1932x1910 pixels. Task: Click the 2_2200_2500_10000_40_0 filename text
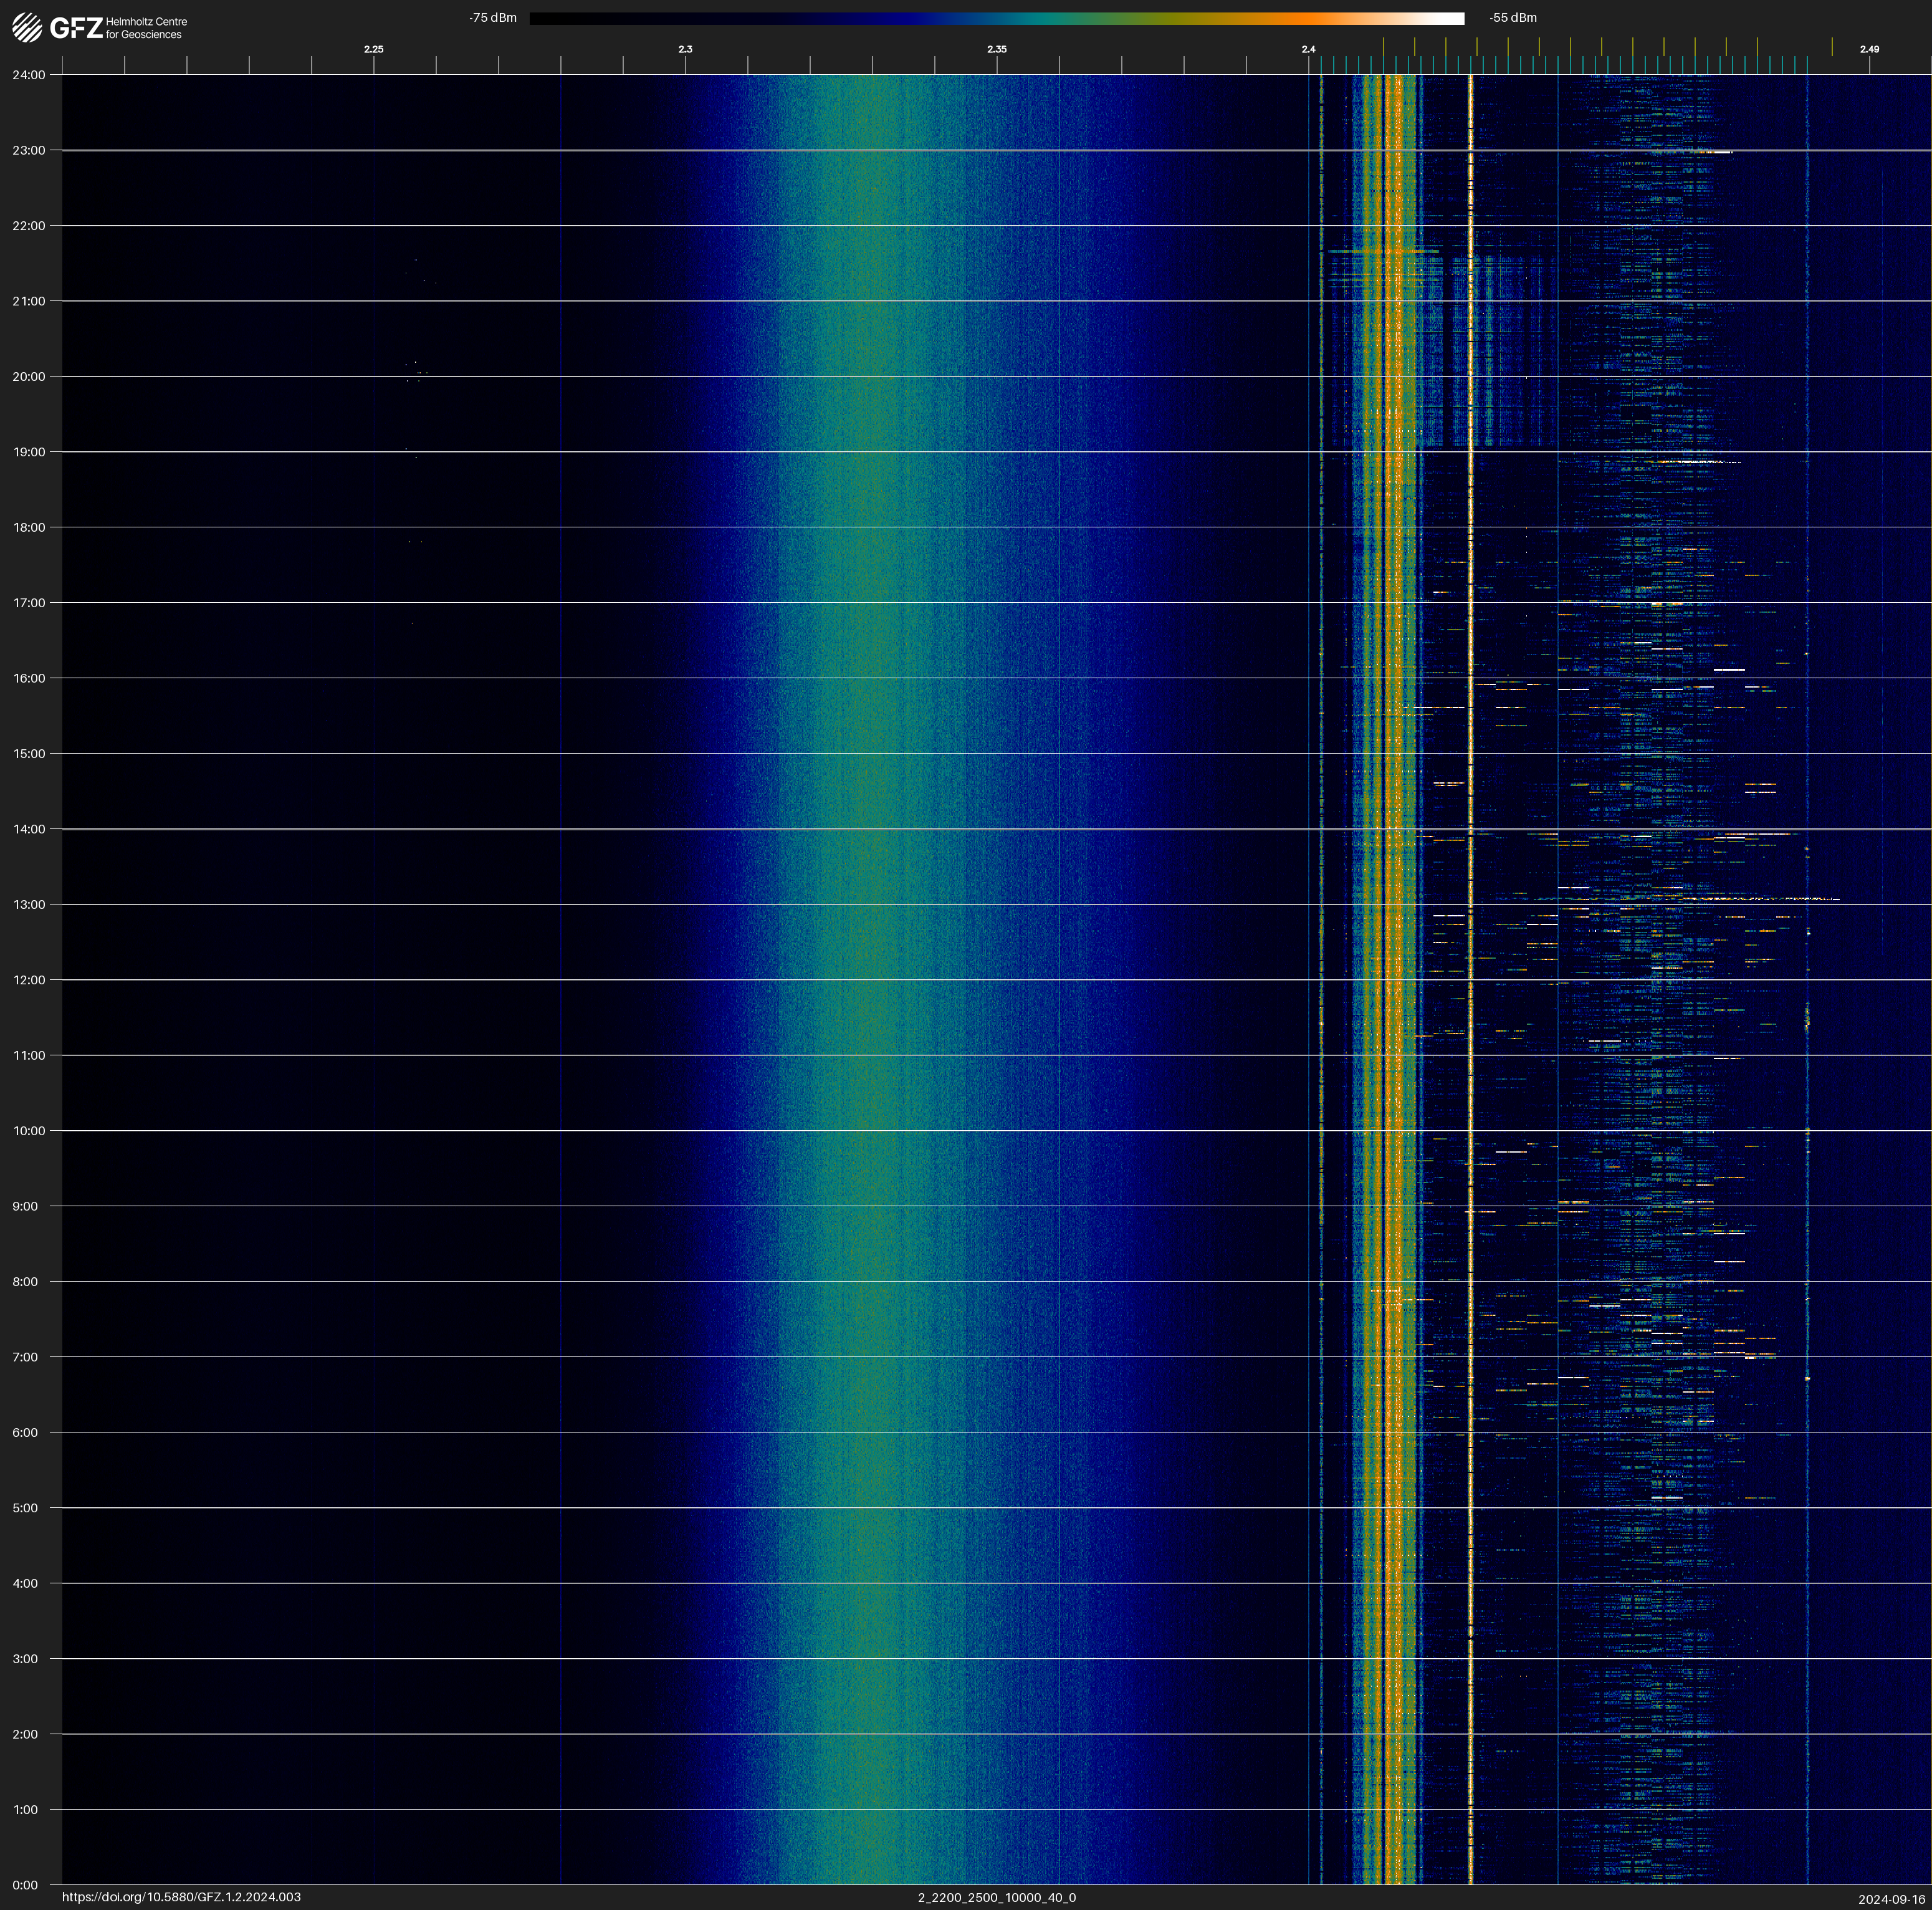[x=996, y=1897]
